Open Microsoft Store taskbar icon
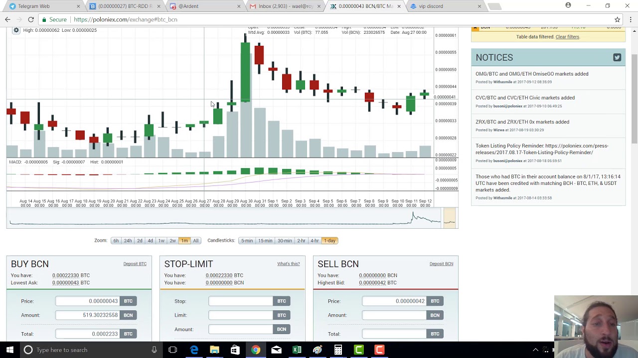Image resolution: width=638 pixels, height=358 pixels. pos(235,350)
